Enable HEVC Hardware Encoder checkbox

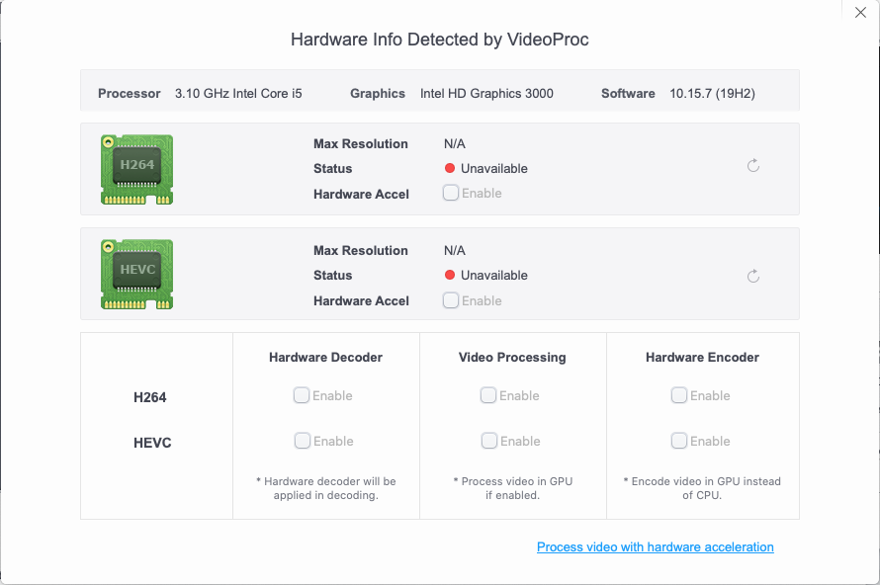pyautogui.click(x=679, y=441)
